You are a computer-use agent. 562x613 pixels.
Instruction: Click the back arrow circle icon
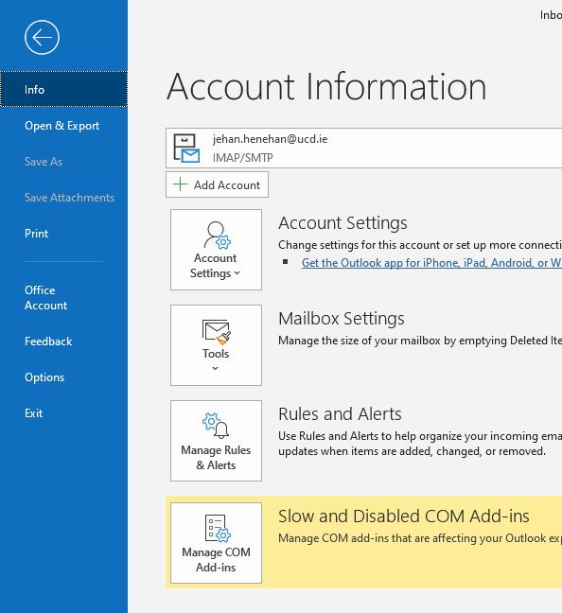tap(42, 38)
